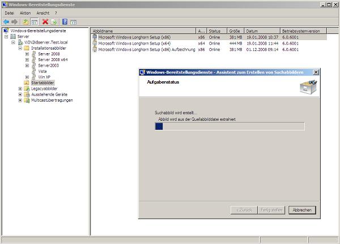Expand the Win XP image group
Image resolution: width=340 pixels, height=244 pixels.
(27, 77)
